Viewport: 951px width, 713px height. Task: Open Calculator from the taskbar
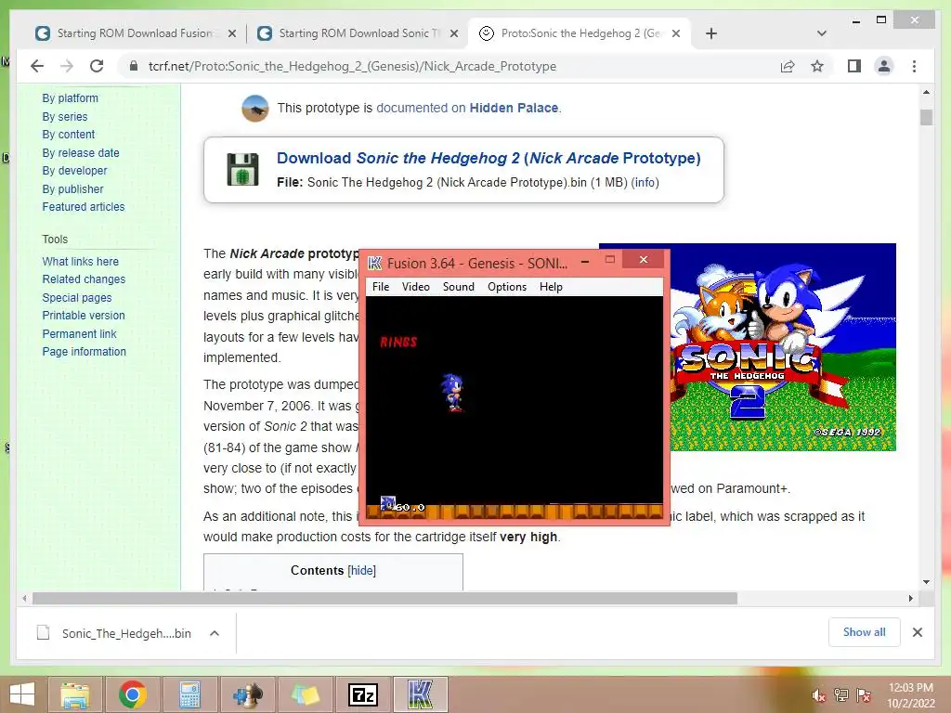(189, 694)
